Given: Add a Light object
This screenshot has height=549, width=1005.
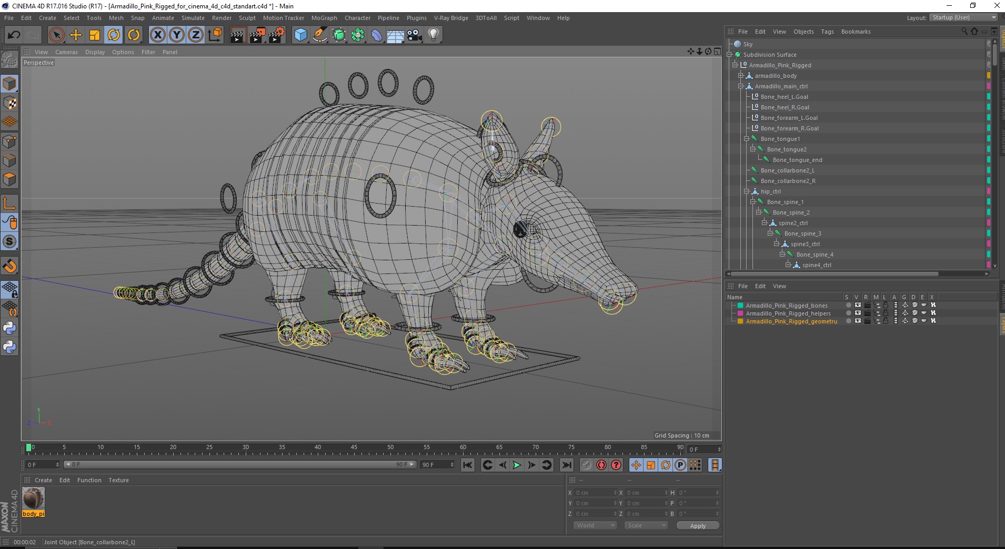Looking at the screenshot, I should [434, 35].
